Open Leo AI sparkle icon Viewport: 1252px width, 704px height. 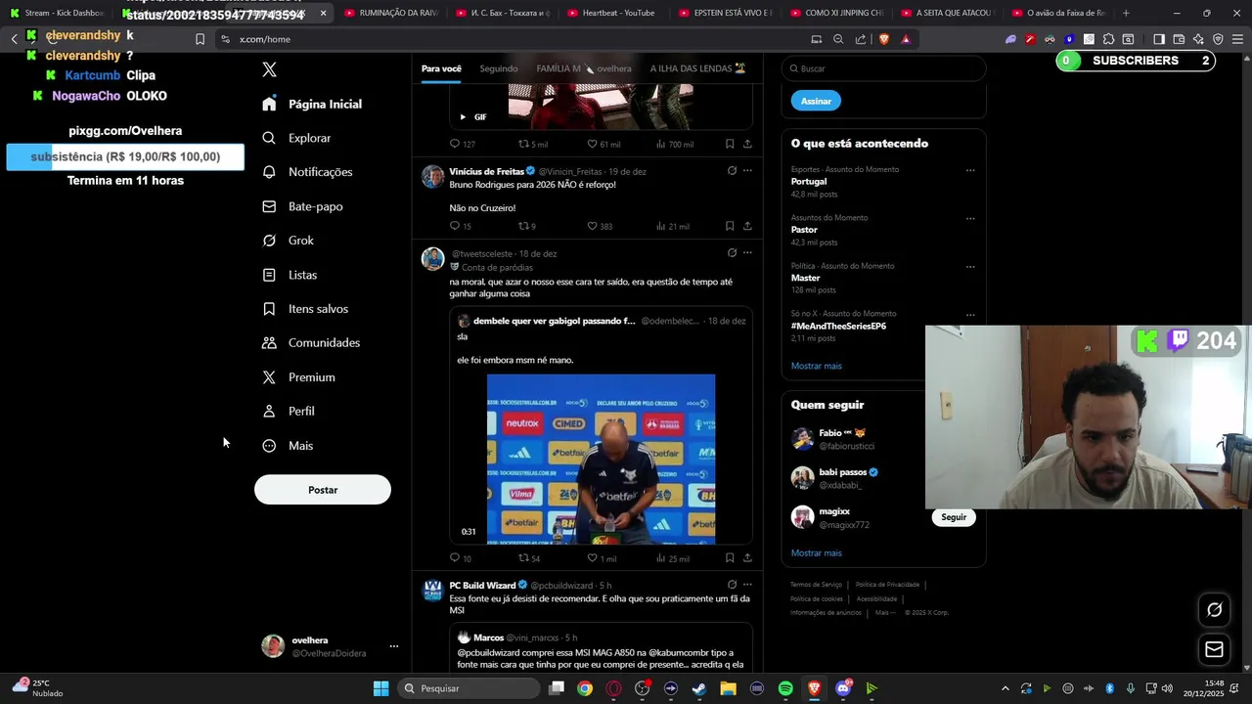tap(1198, 39)
